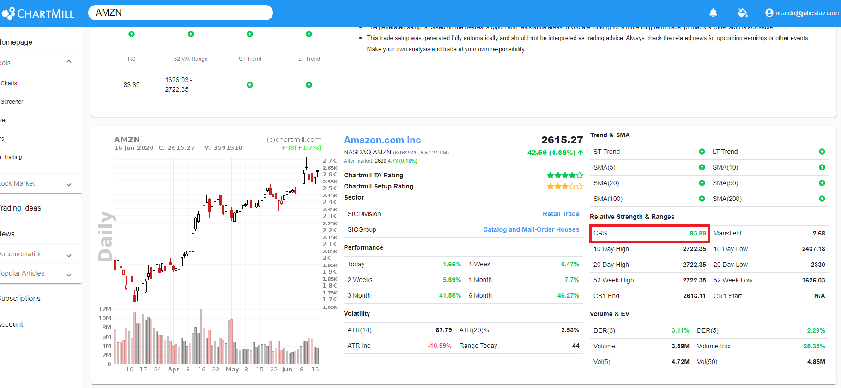Open Retail Trade SIC division link

click(x=561, y=214)
